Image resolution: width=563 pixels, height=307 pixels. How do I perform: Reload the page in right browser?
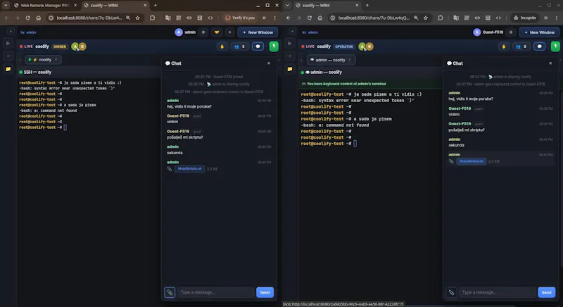pos(310,18)
